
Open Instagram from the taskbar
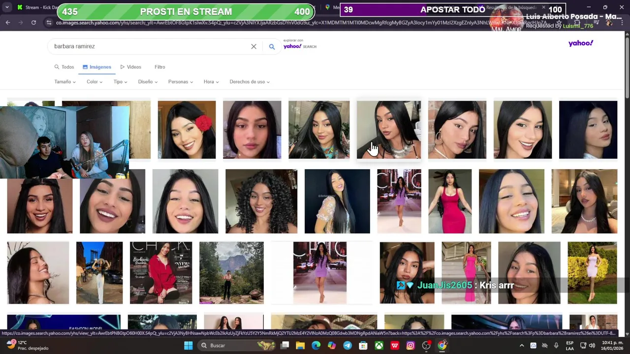click(x=410, y=346)
